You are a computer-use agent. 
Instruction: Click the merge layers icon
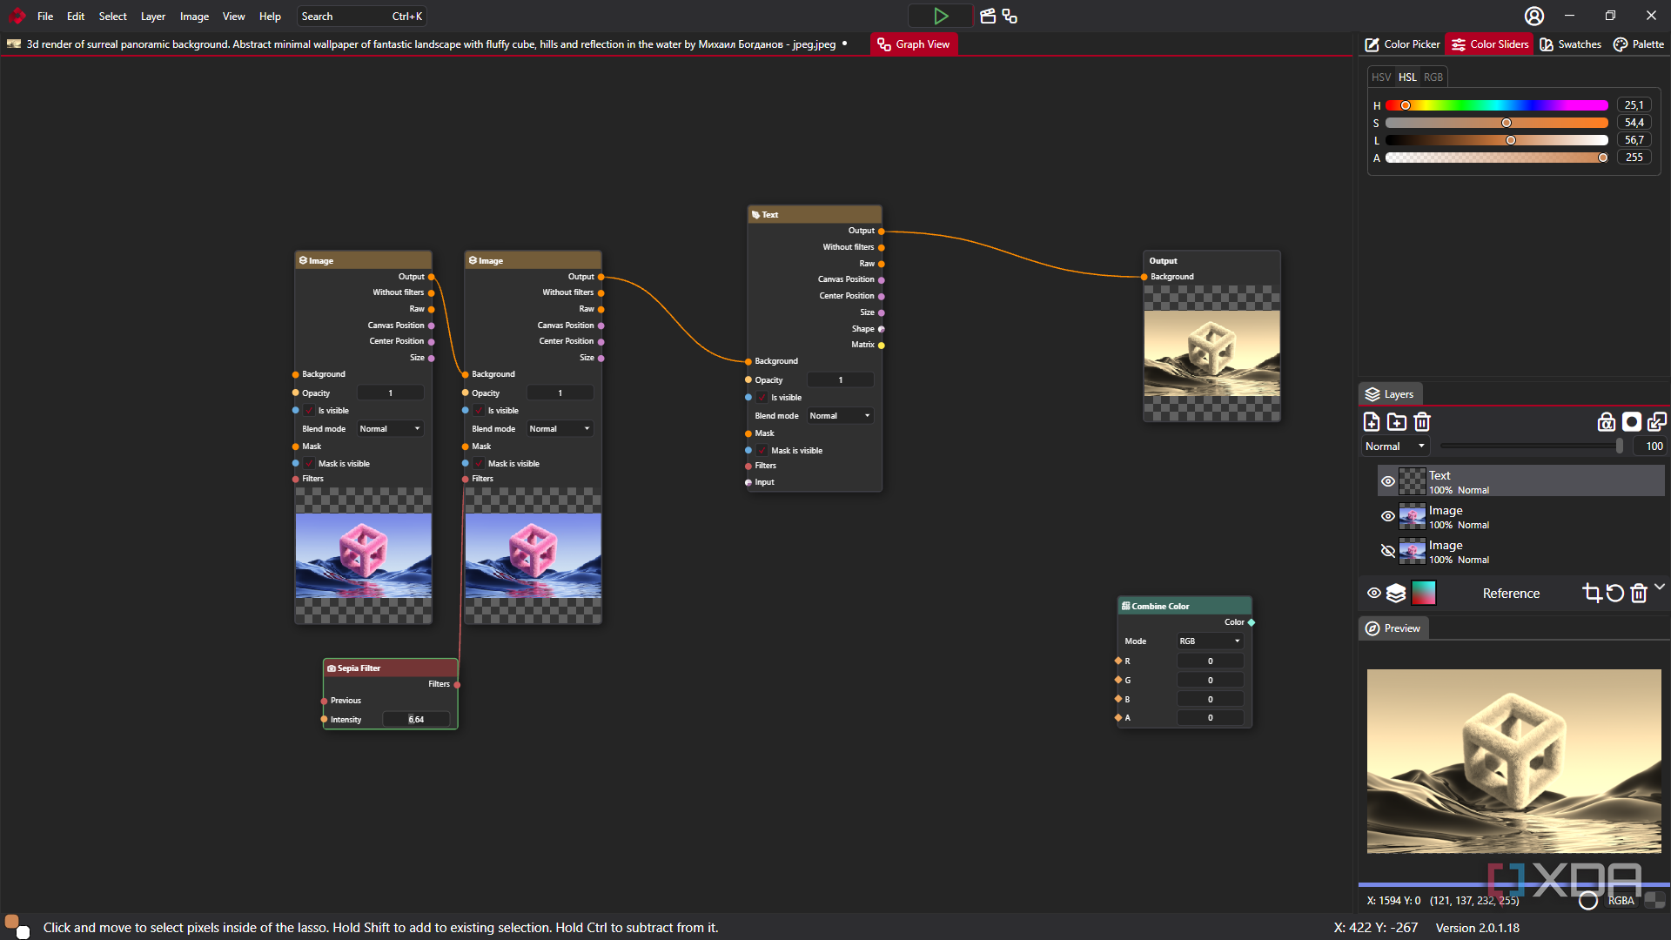coord(1657,422)
